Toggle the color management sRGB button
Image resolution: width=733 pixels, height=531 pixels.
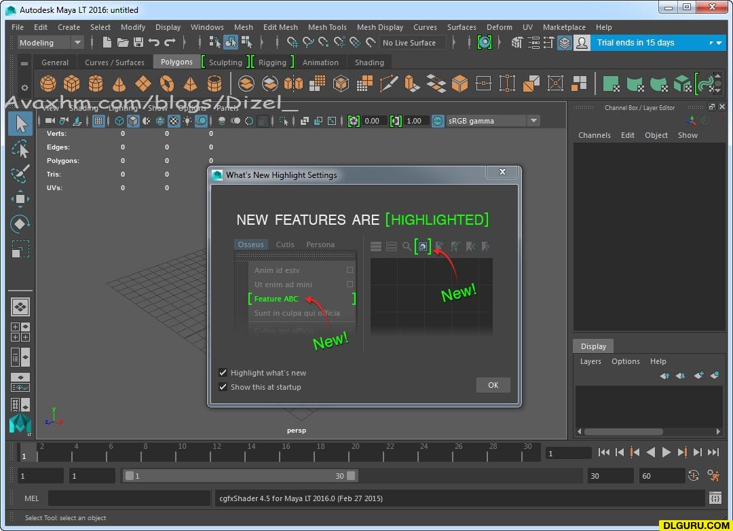(x=438, y=121)
